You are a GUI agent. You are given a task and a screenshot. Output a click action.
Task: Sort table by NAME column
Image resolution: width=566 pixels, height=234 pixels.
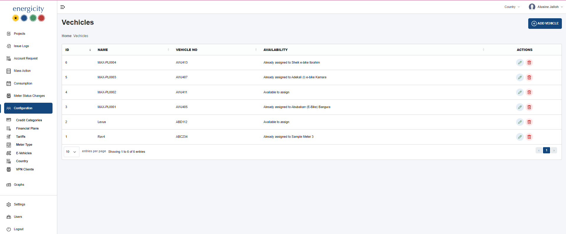click(x=133, y=50)
